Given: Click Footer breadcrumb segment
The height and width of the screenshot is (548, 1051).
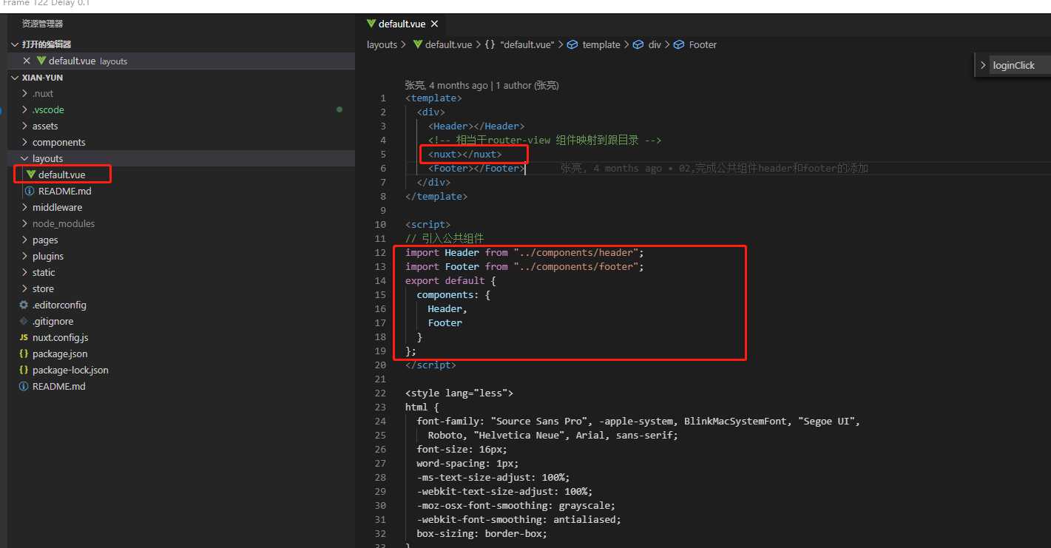Looking at the screenshot, I should 703,44.
